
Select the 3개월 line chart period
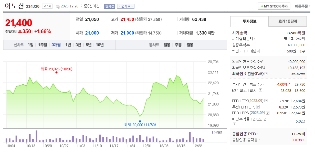(56, 45)
